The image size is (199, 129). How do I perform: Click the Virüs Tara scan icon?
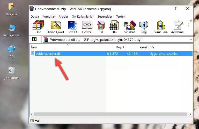pos(161,27)
